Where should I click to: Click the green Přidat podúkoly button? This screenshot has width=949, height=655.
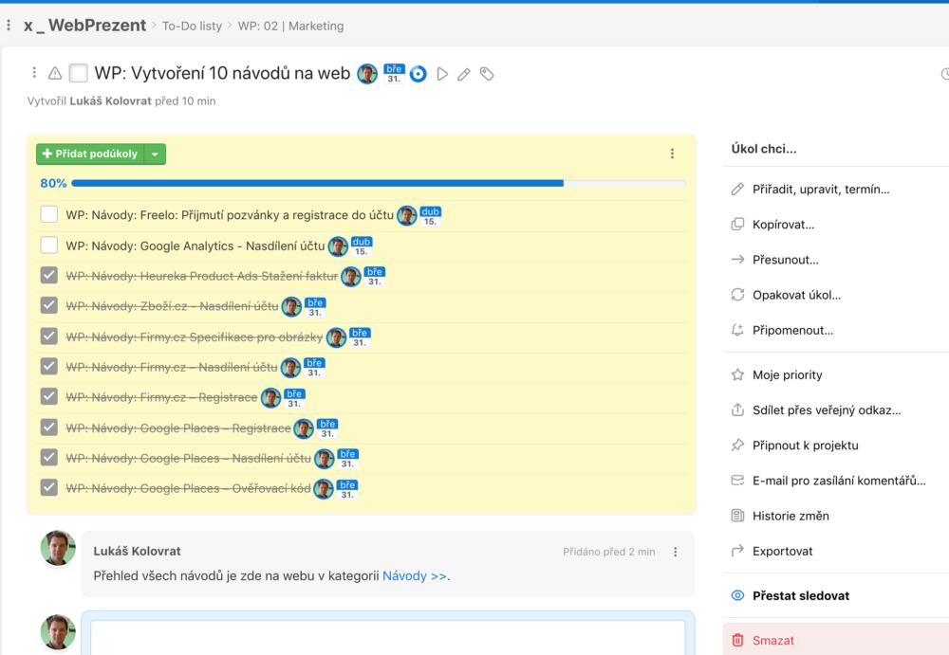coord(90,155)
